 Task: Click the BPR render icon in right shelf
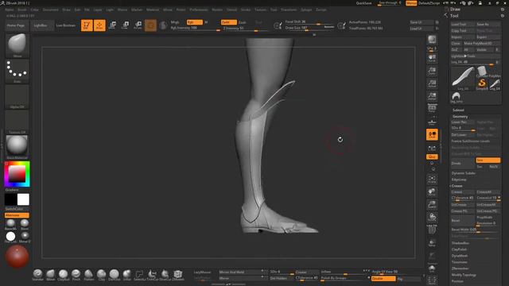(432, 41)
